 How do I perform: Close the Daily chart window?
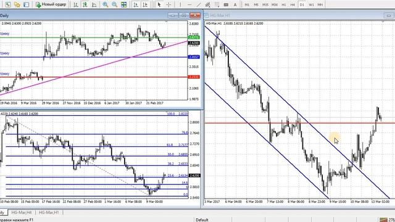click(195, 15)
